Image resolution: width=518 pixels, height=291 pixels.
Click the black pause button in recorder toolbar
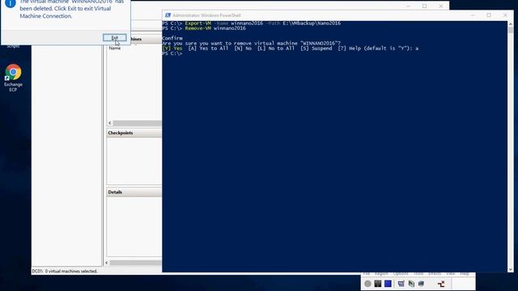pos(378,284)
